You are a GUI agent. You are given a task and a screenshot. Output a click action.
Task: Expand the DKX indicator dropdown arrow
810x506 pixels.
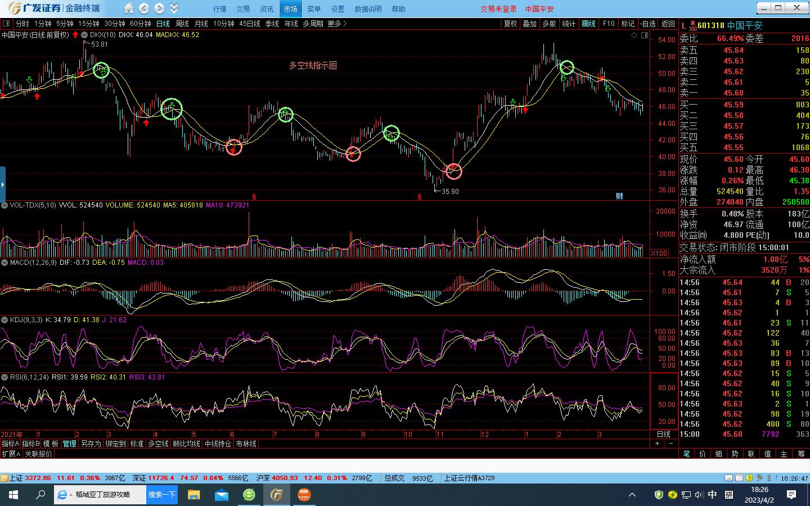tap(85, 35)
